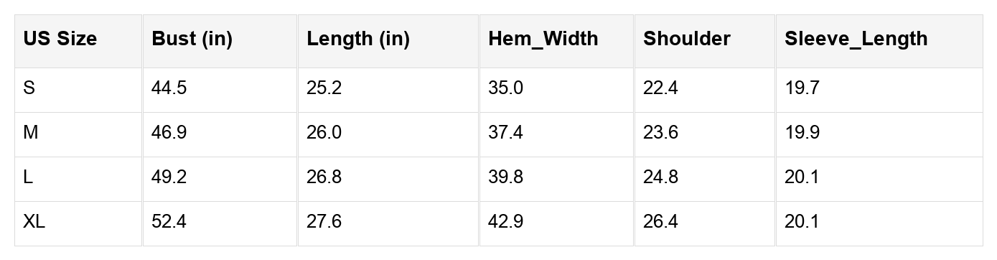
Task: Click the Shoulder column header
Action: tap(704, 42)
